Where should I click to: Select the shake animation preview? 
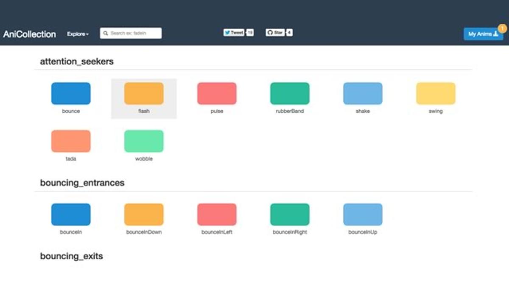pos(363,93)
